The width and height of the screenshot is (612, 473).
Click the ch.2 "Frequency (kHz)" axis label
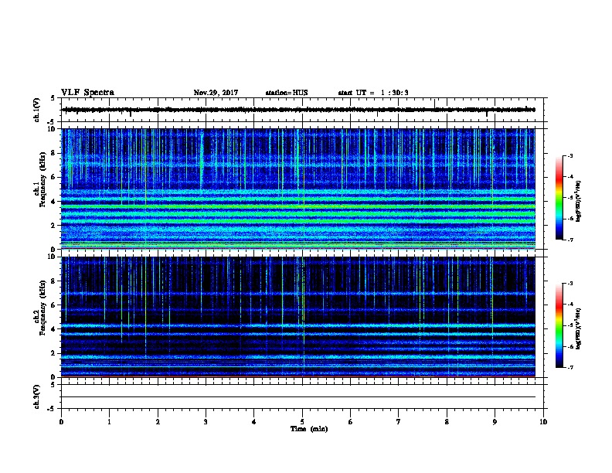pos(42,308)
